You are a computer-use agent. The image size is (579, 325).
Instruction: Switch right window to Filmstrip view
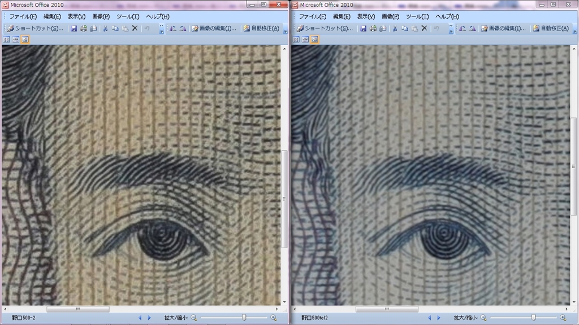305,39
